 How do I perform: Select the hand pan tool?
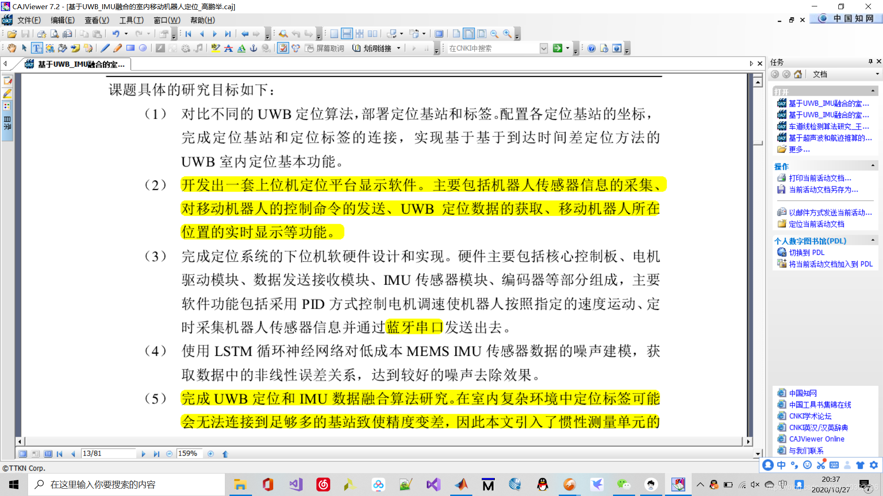coord(11,48)
